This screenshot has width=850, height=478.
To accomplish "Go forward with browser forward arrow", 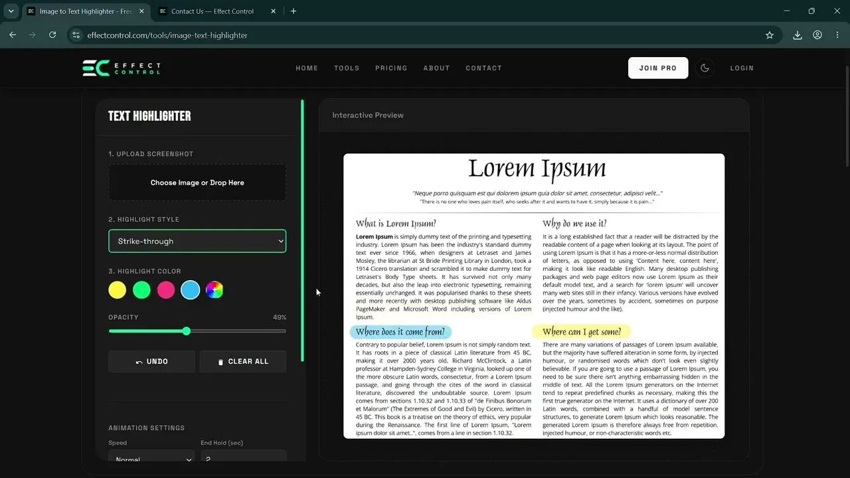I will pos(33,35).
